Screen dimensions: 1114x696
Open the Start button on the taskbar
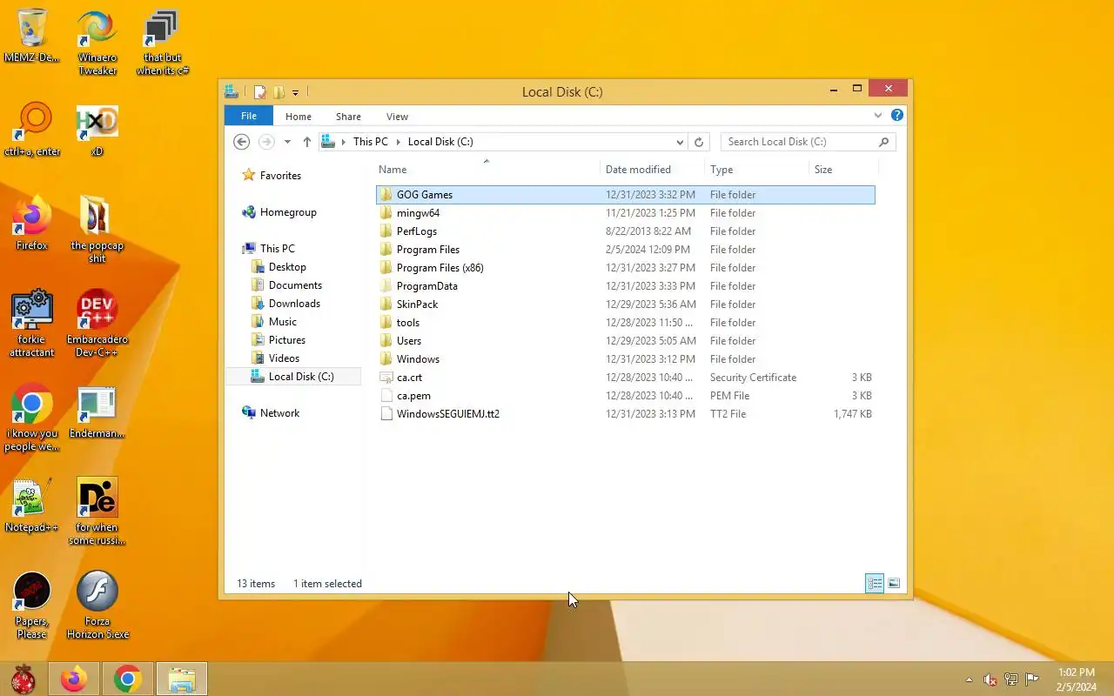pos(23,679)
